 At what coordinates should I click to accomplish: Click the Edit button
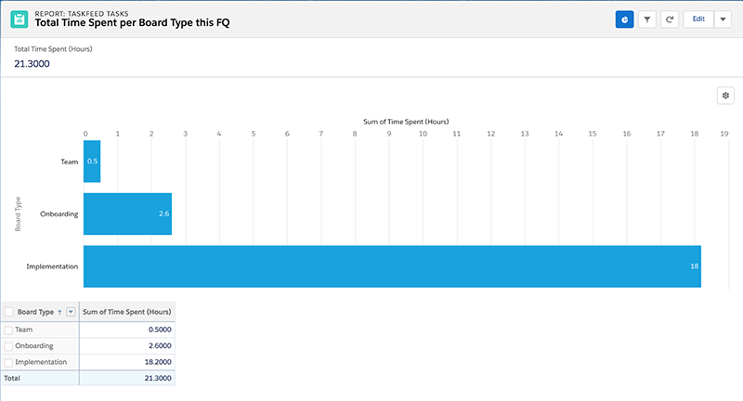coord(697,19)
